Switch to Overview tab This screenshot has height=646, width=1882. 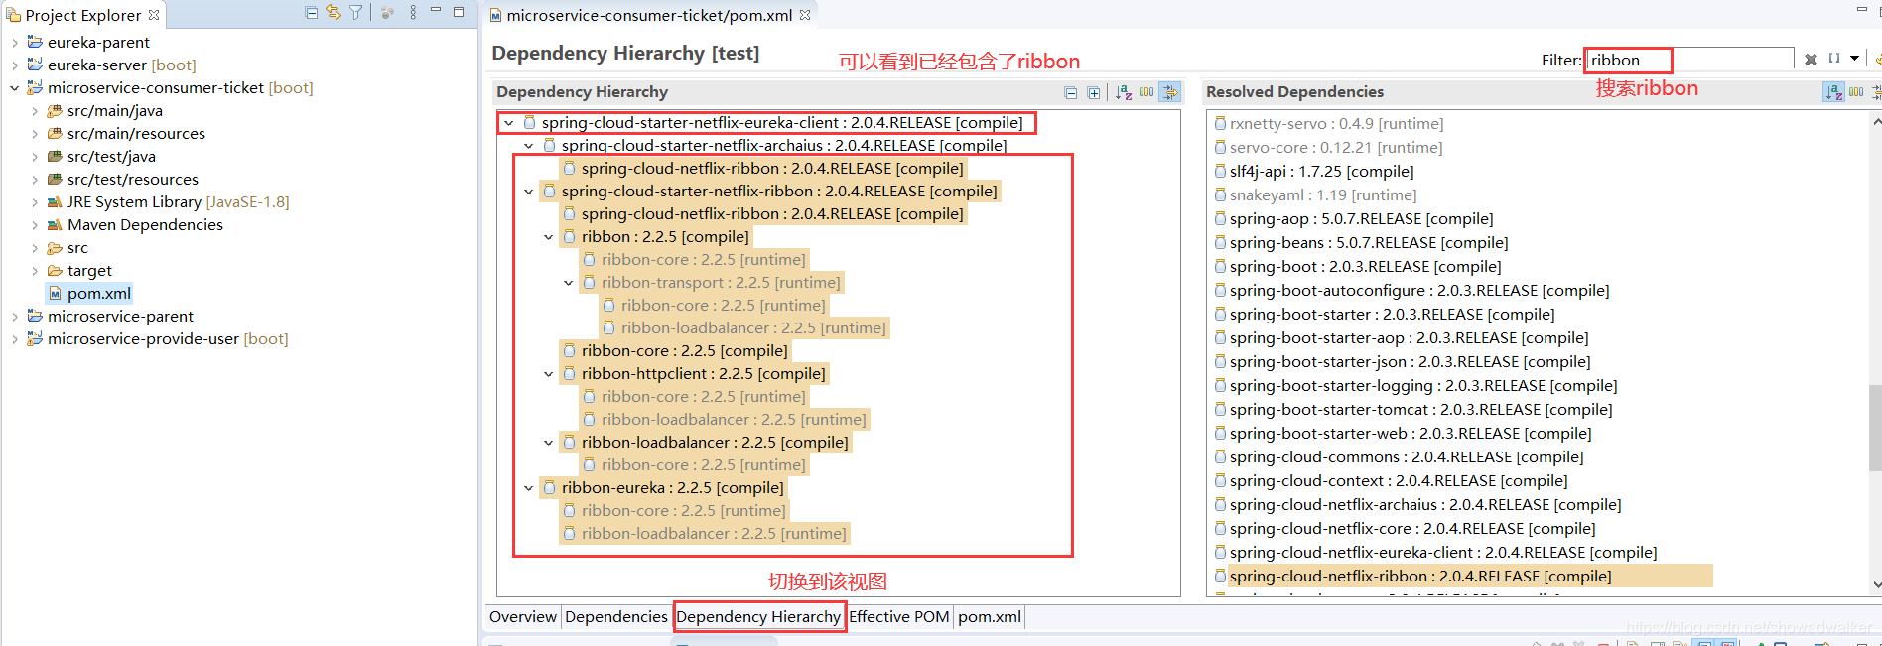[522, 617]
